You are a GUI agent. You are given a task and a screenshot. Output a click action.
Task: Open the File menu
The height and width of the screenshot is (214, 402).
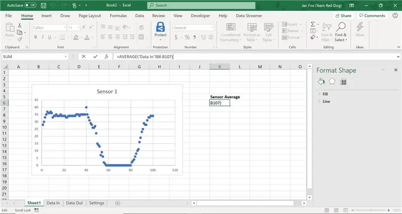click(9, 16)
